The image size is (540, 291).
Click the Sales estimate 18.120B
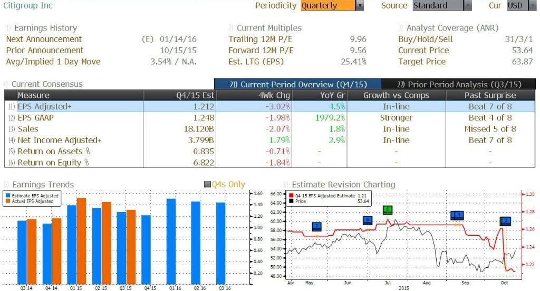tap(199, 129)
